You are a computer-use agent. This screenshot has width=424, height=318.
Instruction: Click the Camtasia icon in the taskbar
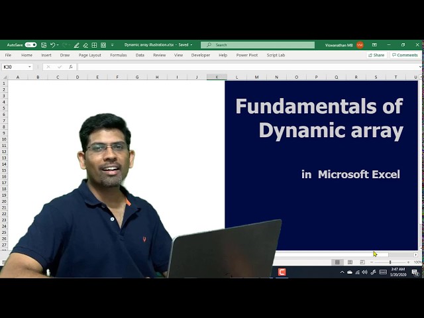point(282,272)
